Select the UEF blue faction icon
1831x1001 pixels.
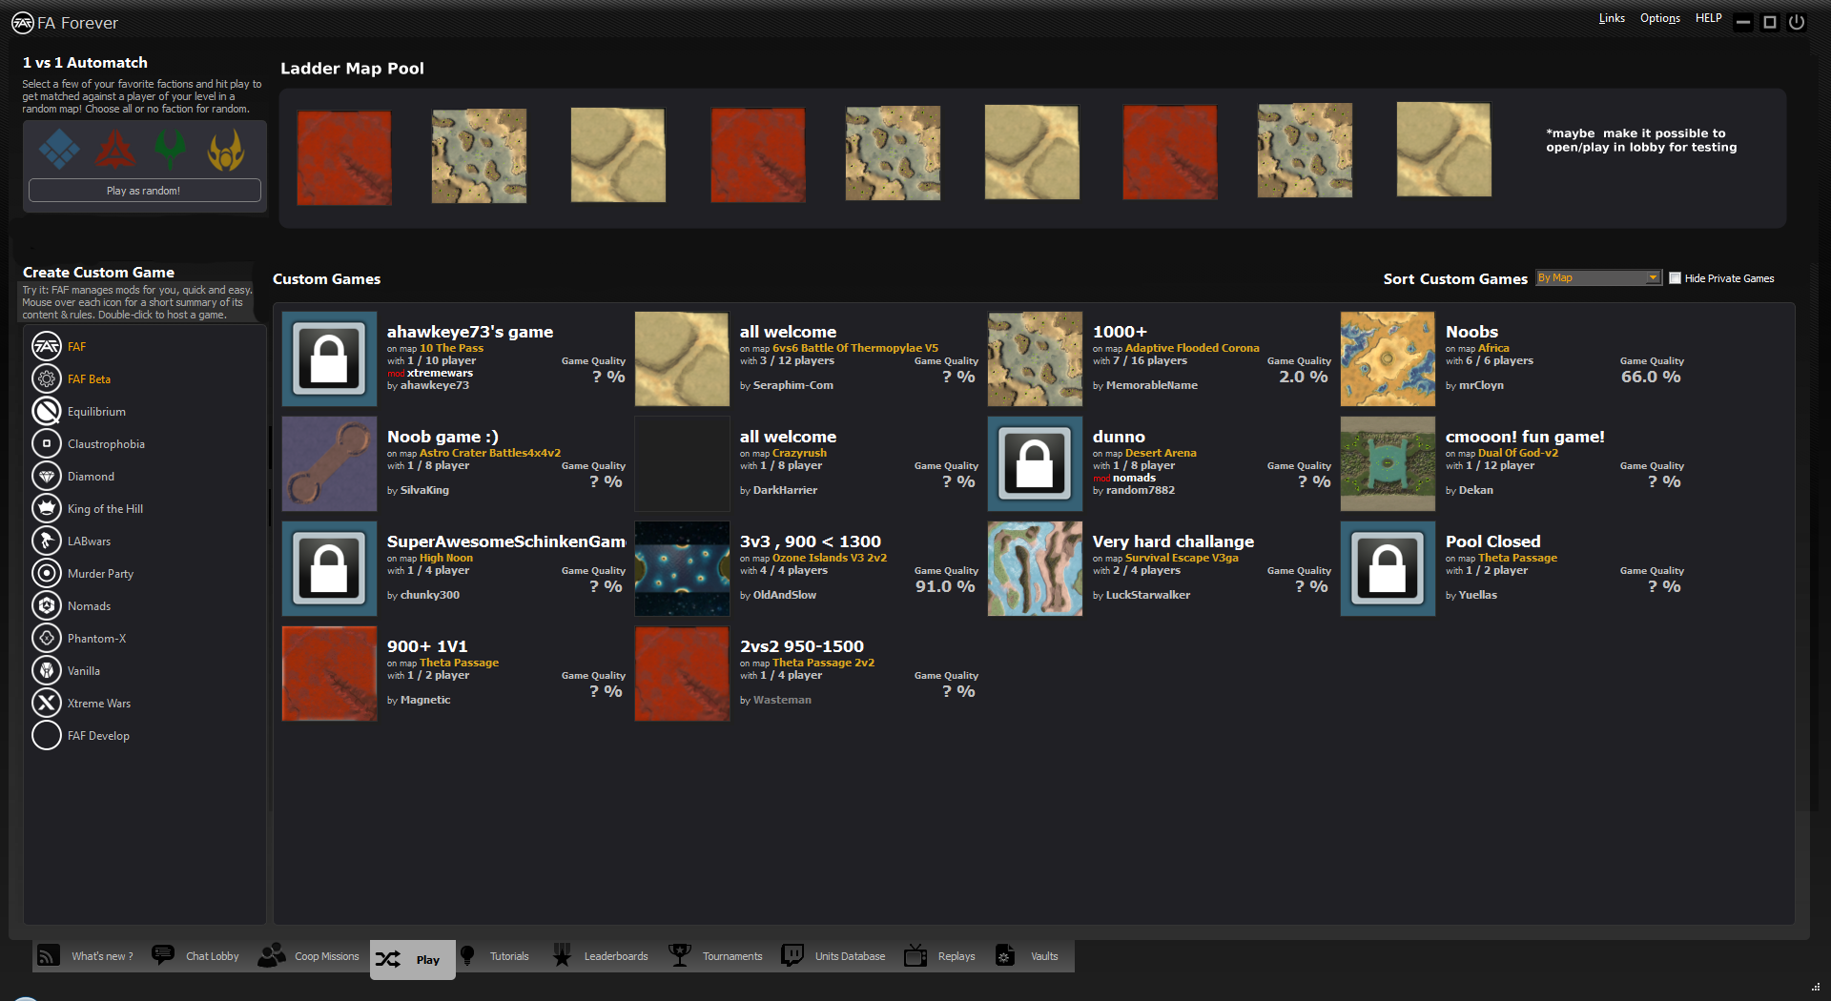tap(59, 150)
